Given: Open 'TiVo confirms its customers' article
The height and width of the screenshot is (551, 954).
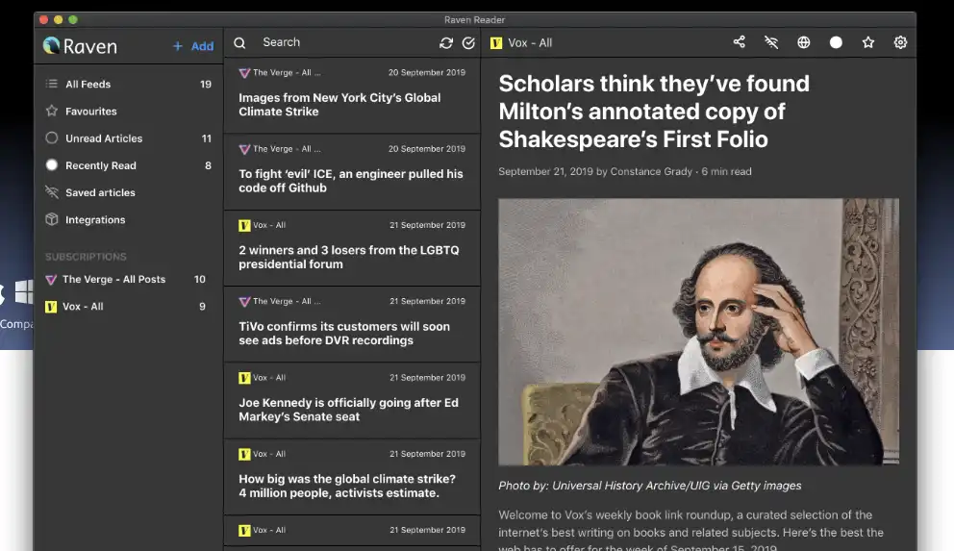Looking at the screenshot, I should click(x=352, y=325).
